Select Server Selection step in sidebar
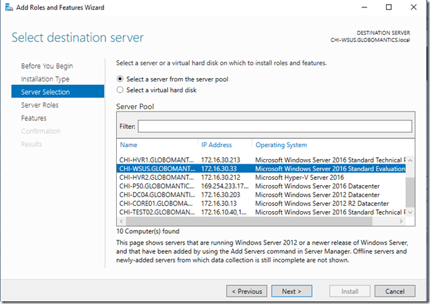The image size is (430, 304). (x=57, y=92)
